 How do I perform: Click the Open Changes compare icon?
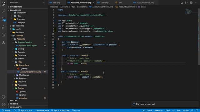click(x=182, y=3)
